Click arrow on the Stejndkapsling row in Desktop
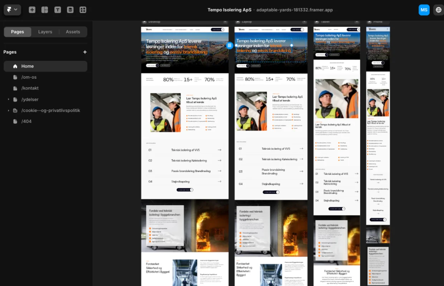 click(219, 182)
